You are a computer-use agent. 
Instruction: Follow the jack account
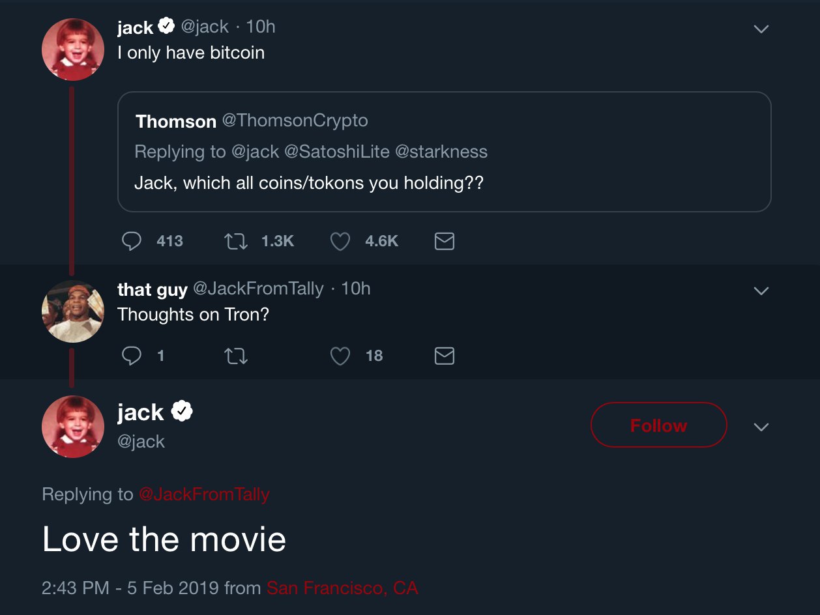click(658, 425)
